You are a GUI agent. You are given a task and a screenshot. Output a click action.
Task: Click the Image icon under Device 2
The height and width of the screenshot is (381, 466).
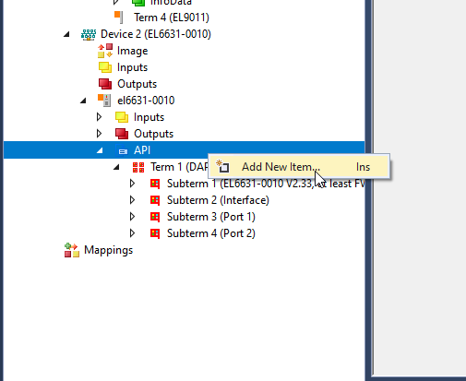pos(105,51)
